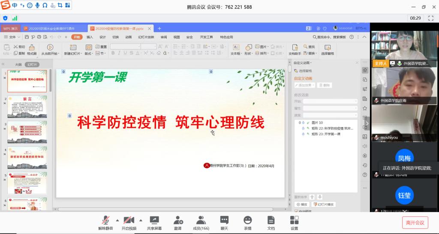Open meeting 设置 settings
This screenshot has width=439, height=234.
[294, 223]
